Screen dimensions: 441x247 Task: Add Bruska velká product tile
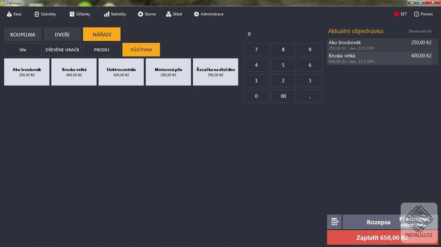(74, 72)
